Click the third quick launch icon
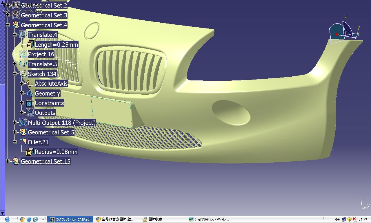Viewport: 371px width, 223px height. tap(36, 220)
